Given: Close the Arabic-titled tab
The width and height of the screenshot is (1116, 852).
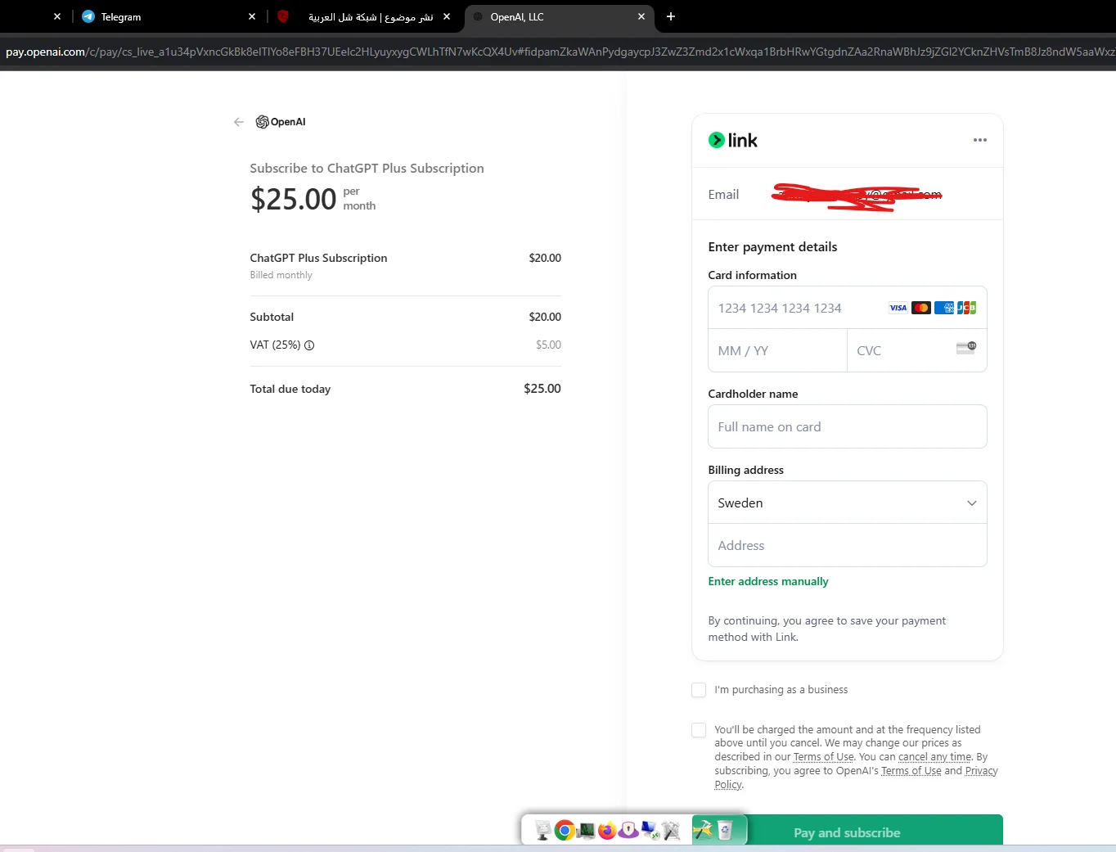Looking at the screenshot, I should (x=447, y=16).
